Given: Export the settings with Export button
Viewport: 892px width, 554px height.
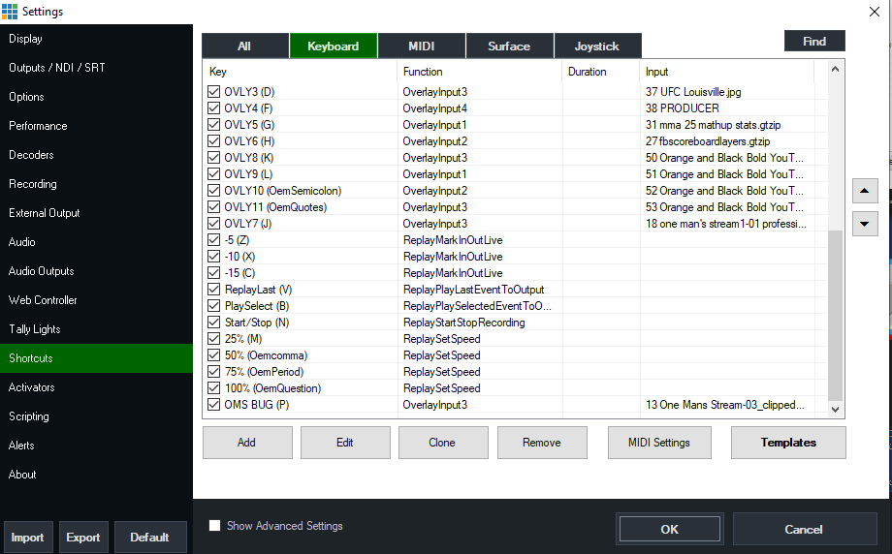Looking at the screenshot, I should (83, 538).
